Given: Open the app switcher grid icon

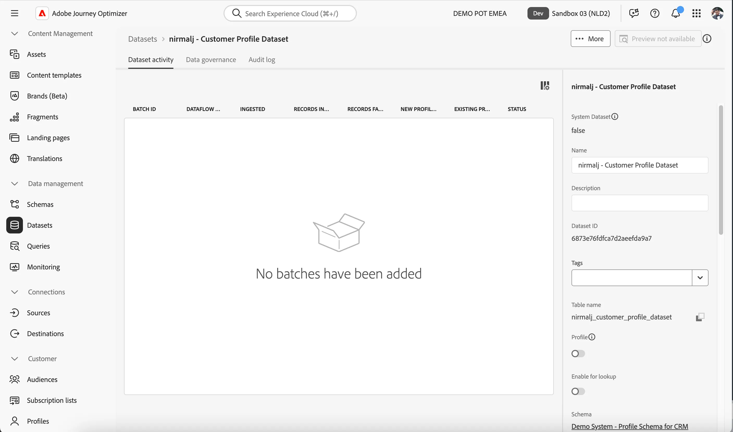Looking at the screenshot, I should point(696,13).
